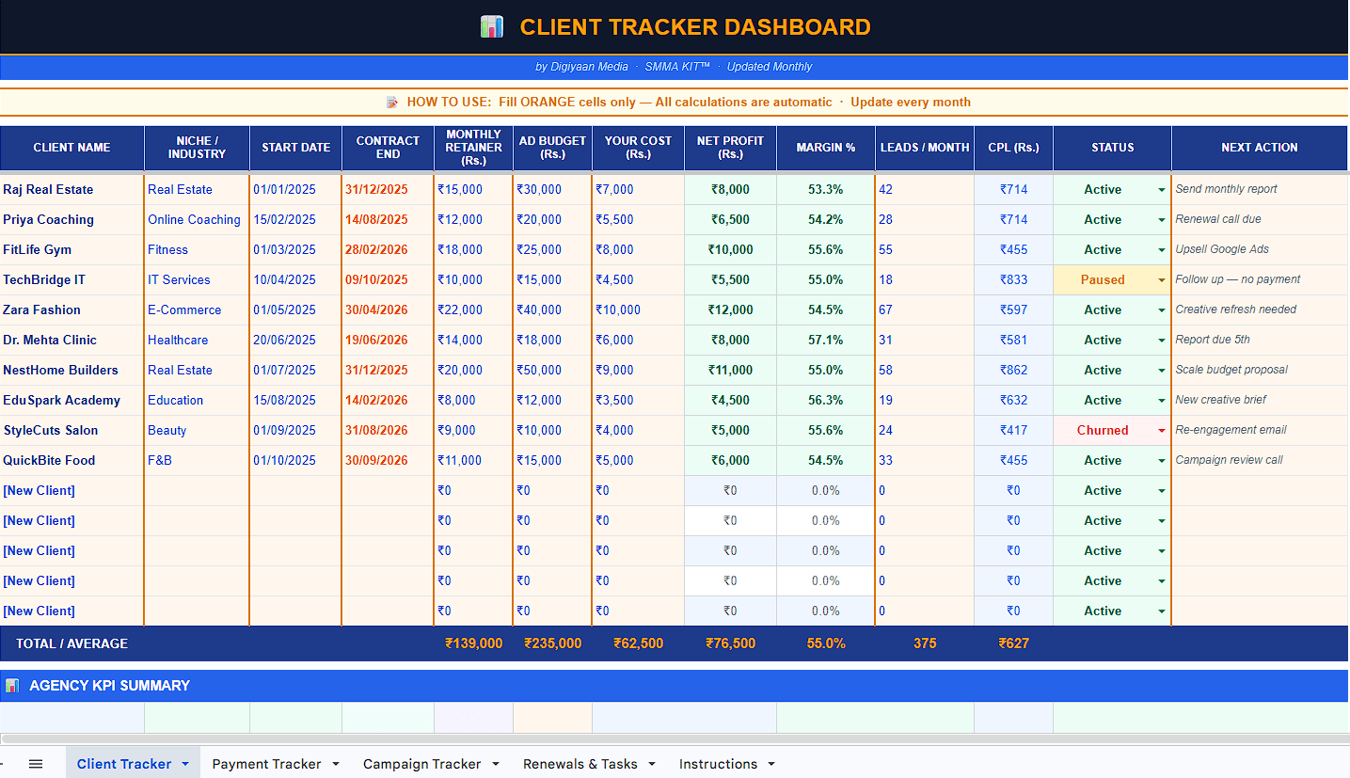The height and width of the screenshot is (778, 1350).
Task: Click the "Follow up — no payment" cell
Action: [x=1260, y=279]
